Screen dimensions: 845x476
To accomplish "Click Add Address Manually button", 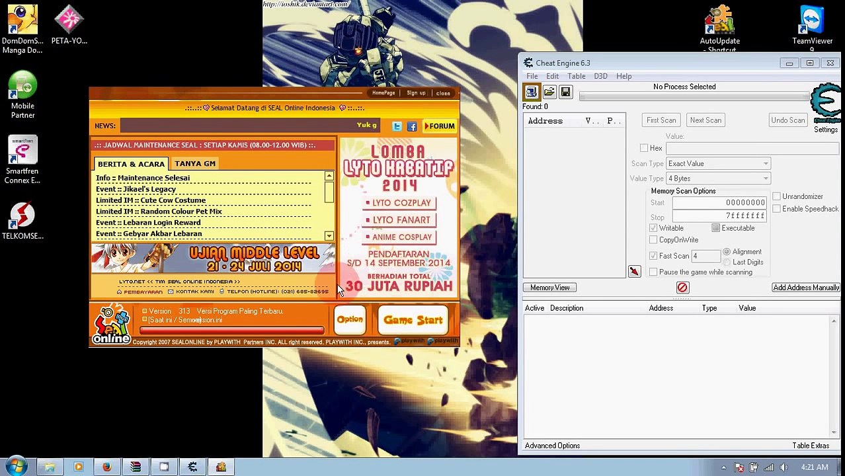I will (806, 288).
